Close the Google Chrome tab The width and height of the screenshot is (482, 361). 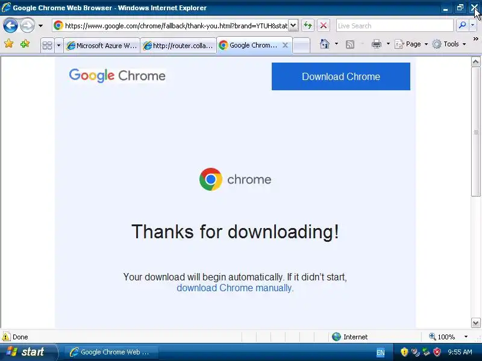coord(285,46)
